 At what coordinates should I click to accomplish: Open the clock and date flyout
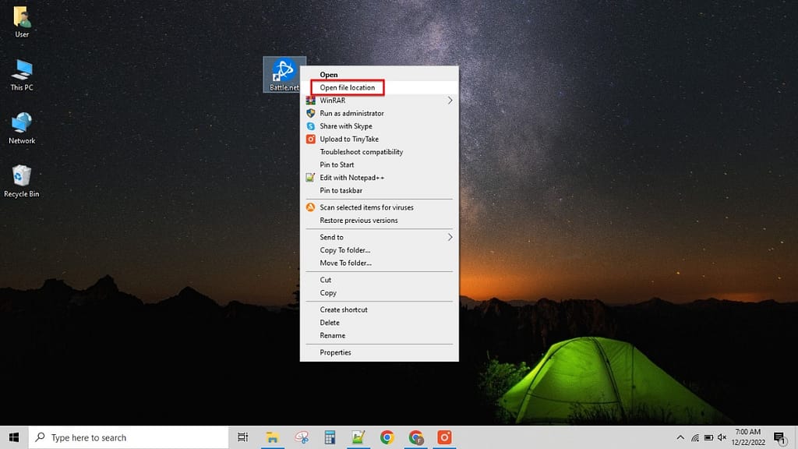tap(748, 437)
